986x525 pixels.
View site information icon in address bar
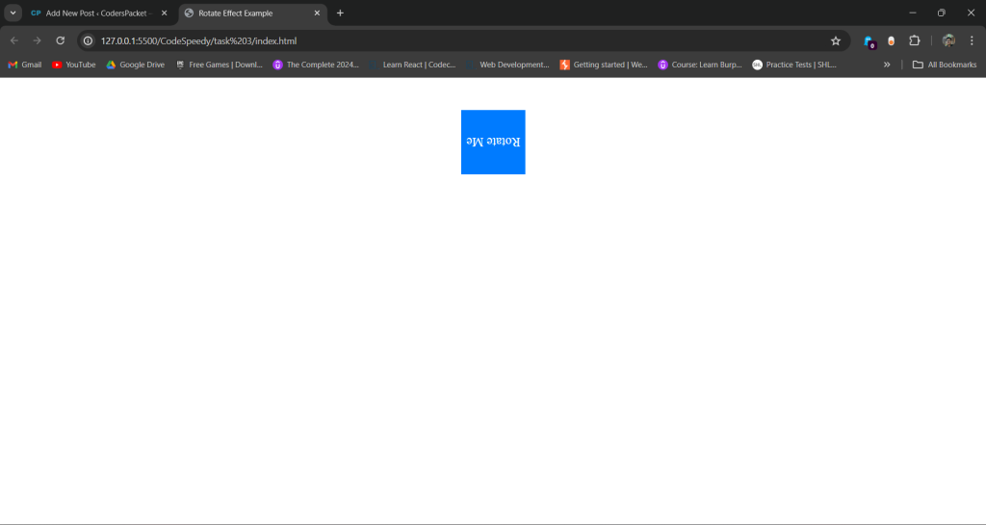click(88, 40)
